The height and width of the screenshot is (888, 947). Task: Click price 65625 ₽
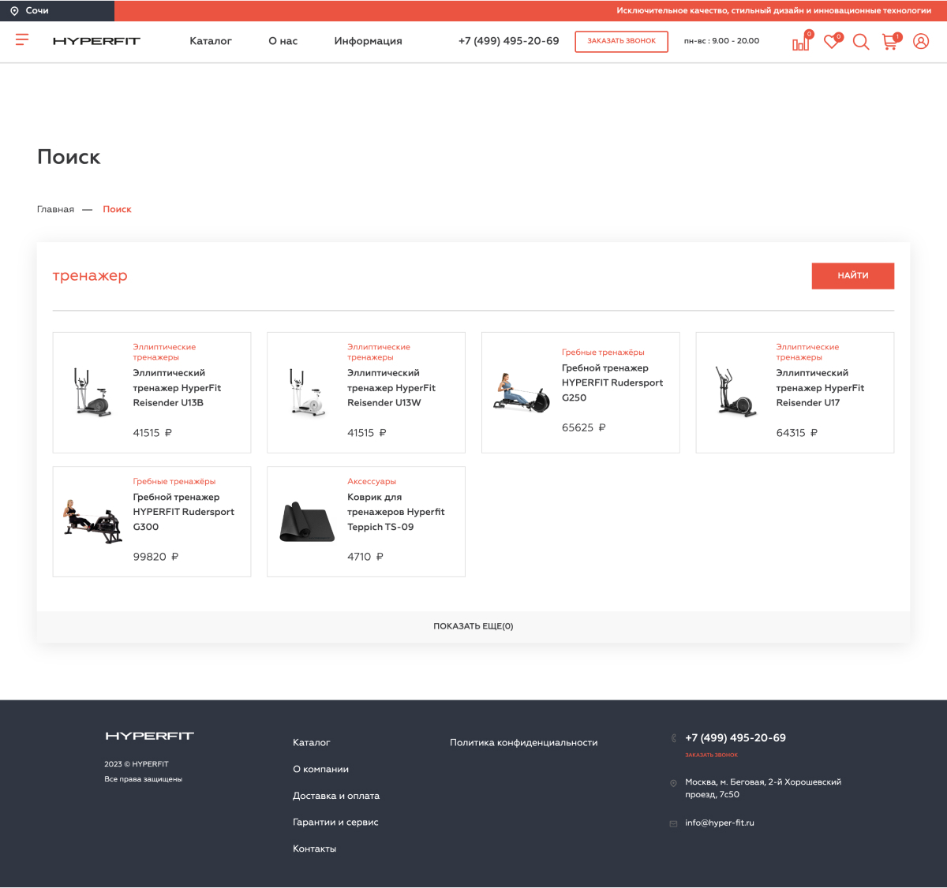tap(584, 427)
